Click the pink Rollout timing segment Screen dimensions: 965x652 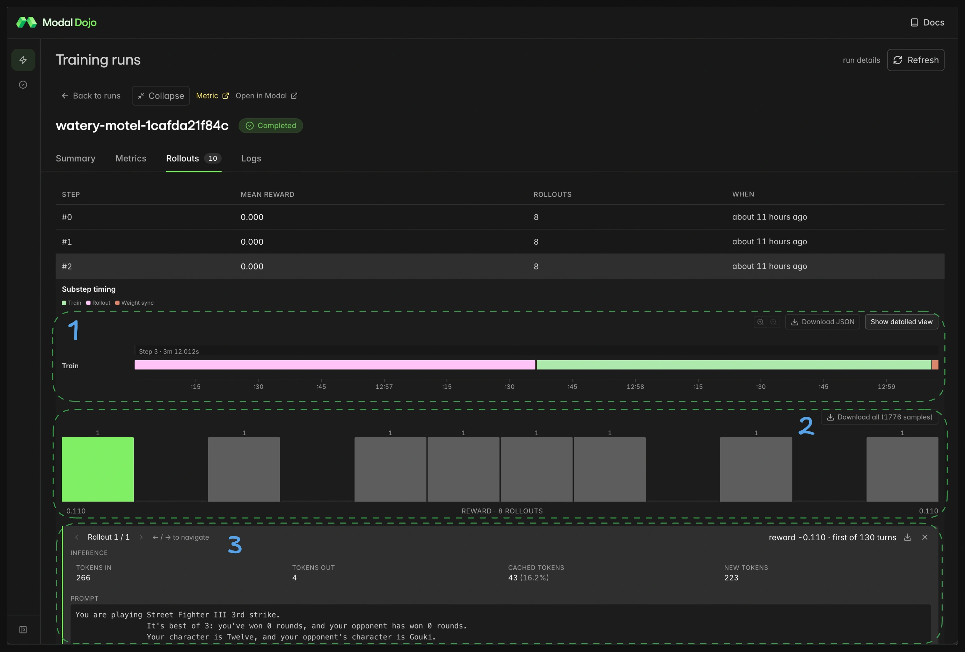click(x=335, y=365)
